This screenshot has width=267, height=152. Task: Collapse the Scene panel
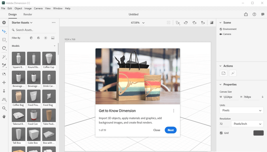[x=220, y=22]
